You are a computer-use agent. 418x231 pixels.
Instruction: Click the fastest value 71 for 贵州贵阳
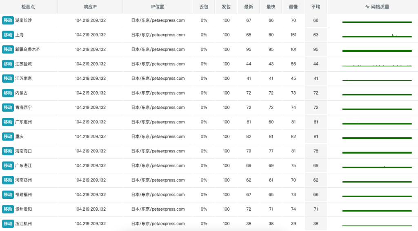click(x=271, y=209)
